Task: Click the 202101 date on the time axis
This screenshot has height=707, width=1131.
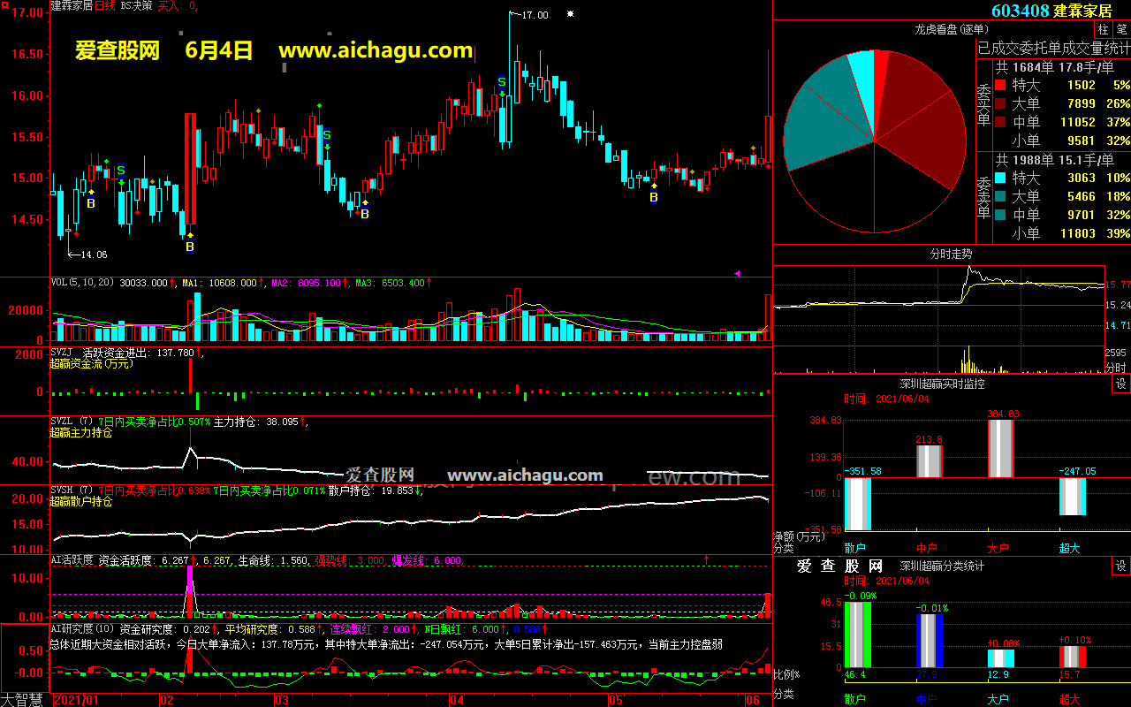Action: point(78,700)
